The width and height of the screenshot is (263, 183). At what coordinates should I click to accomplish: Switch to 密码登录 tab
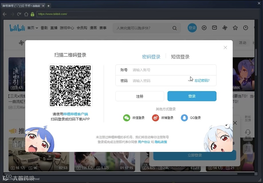point(151,57)
